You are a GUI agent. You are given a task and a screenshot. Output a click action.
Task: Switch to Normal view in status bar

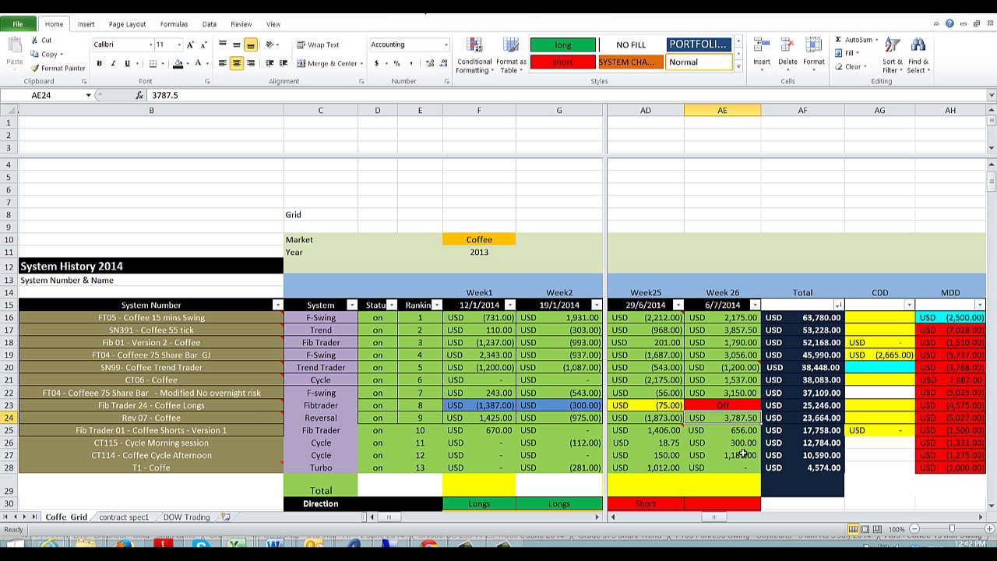(853, 529)
